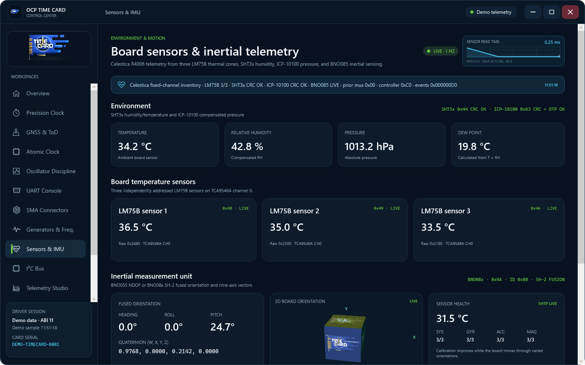The height and width of the screenshot is (365, 585).
Task: Click the sidebar scrollbar down arrow
Action: pos(94,299)
